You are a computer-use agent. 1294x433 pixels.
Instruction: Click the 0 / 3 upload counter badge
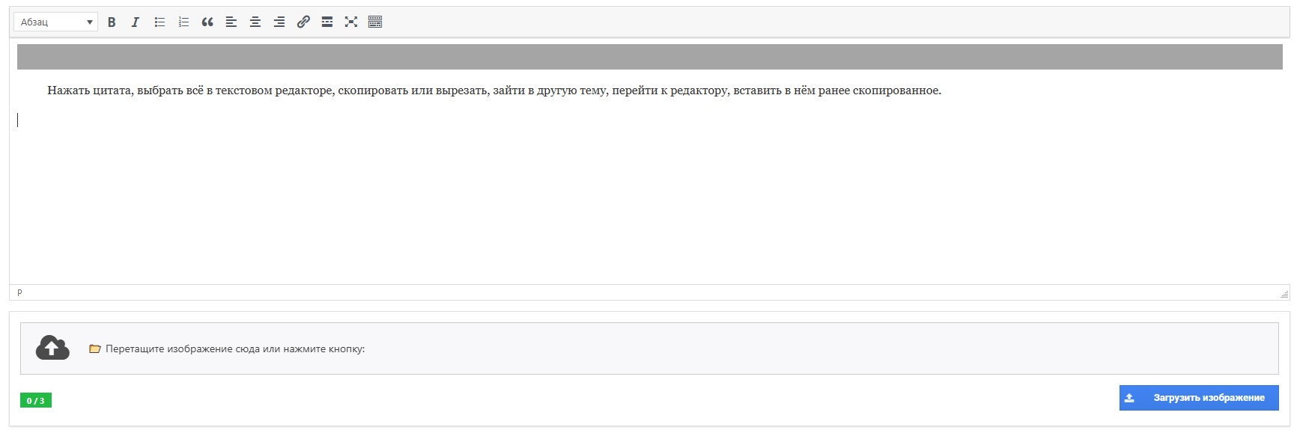point(36,401)
